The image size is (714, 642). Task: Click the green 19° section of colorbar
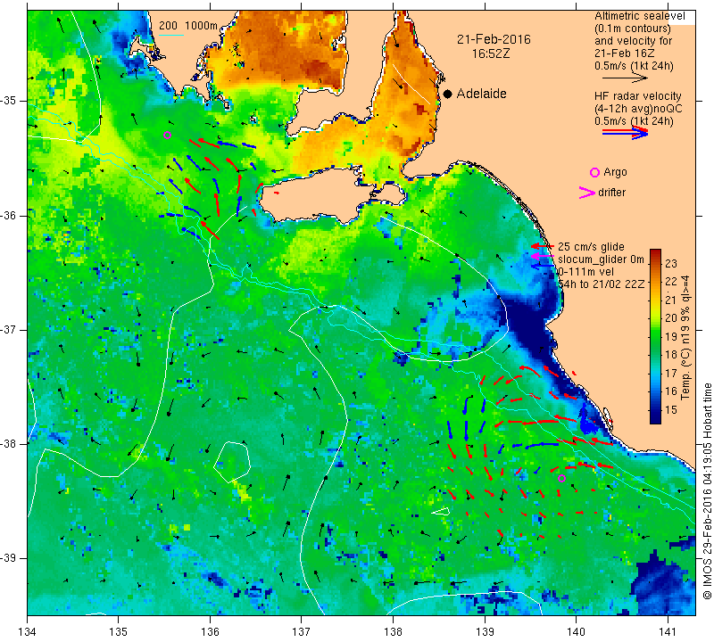pyautogui.click(x=655, y=337)
